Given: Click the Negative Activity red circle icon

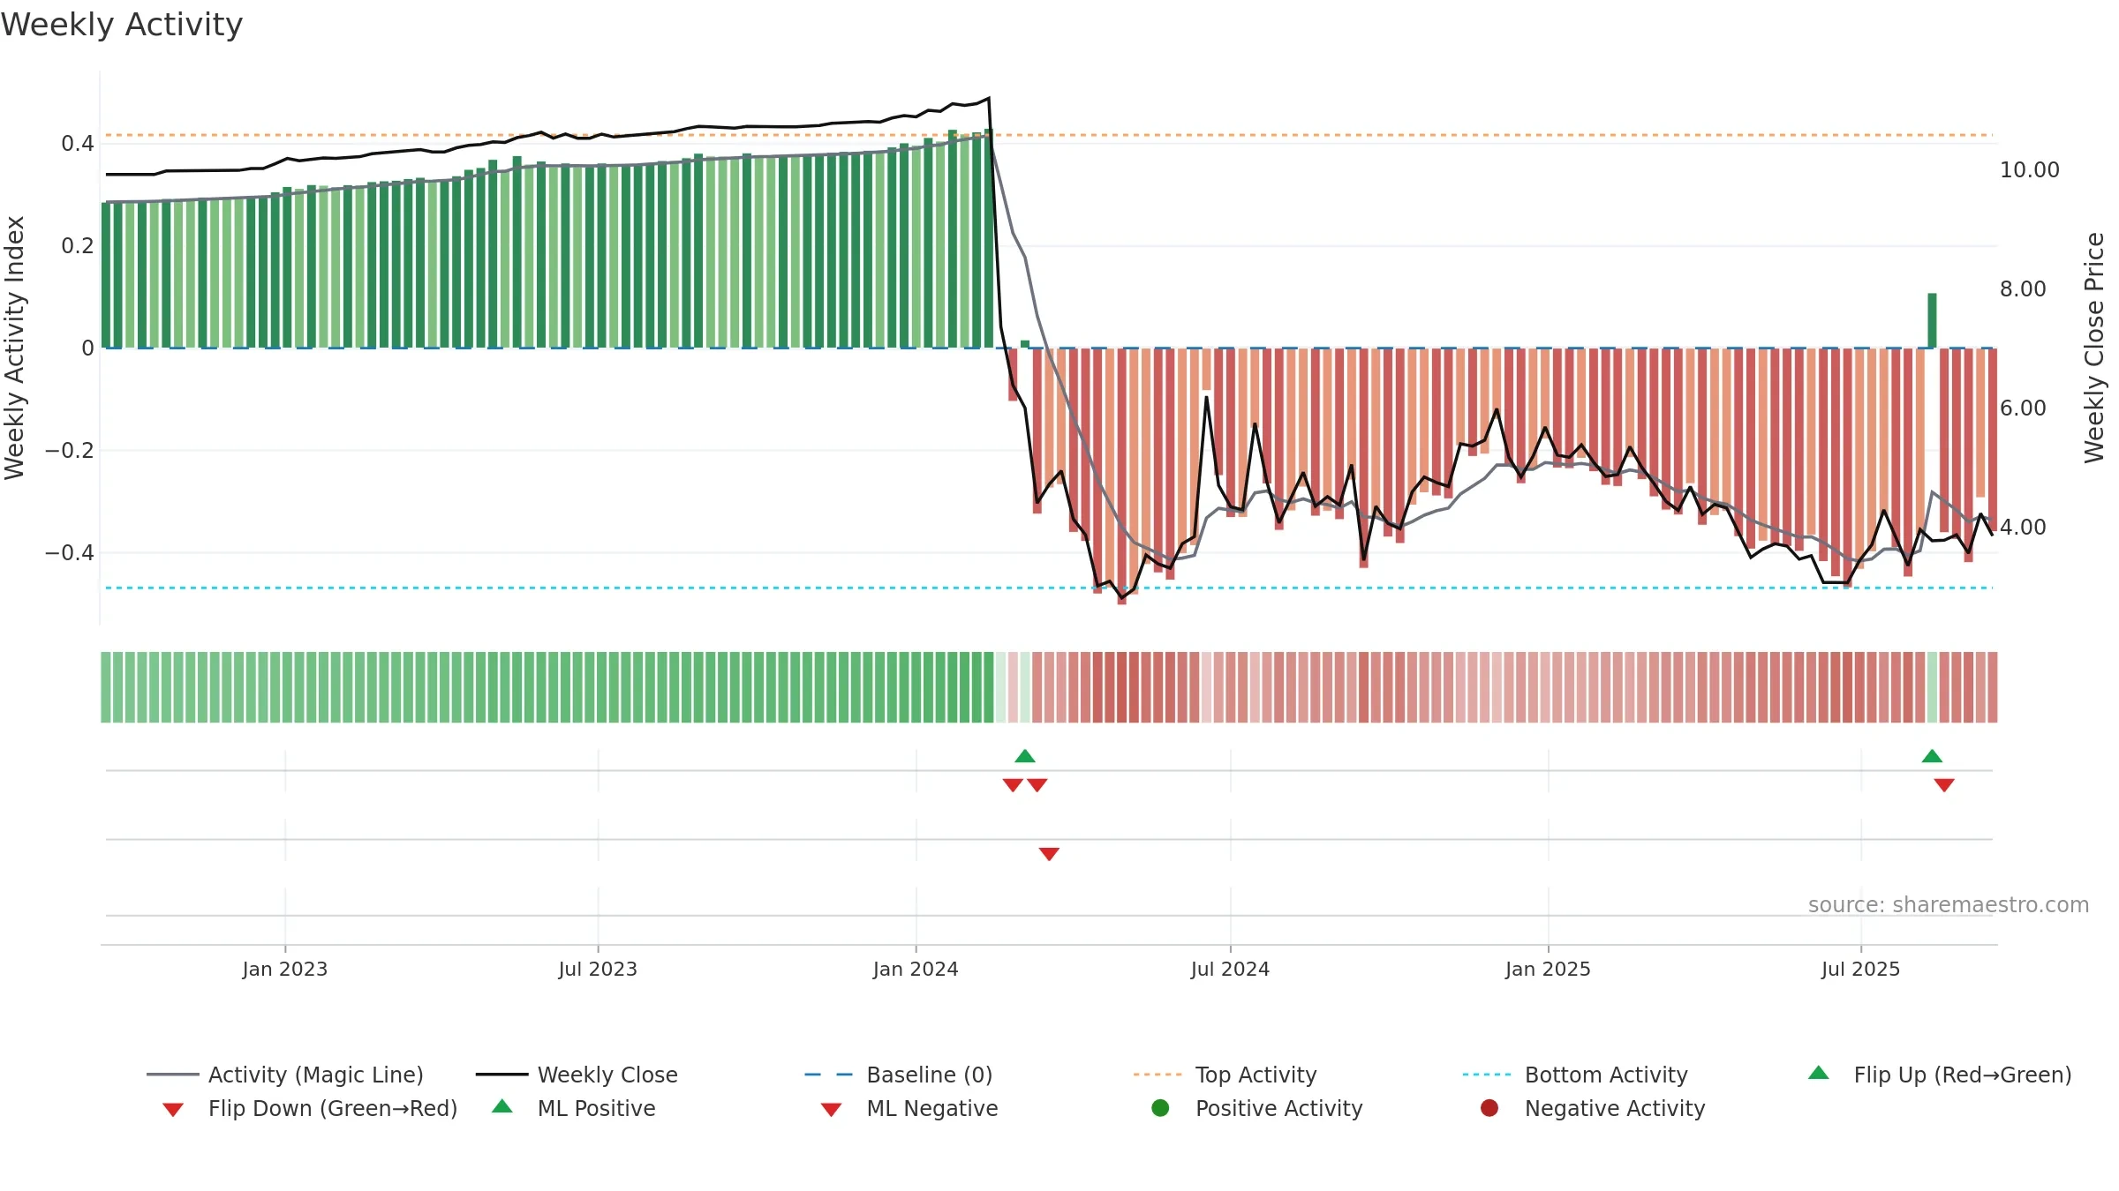Looking at the screenshot, I should (x=1489, y=1108).
